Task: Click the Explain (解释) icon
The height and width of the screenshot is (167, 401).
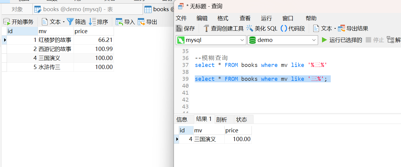Action: point(390,40)
